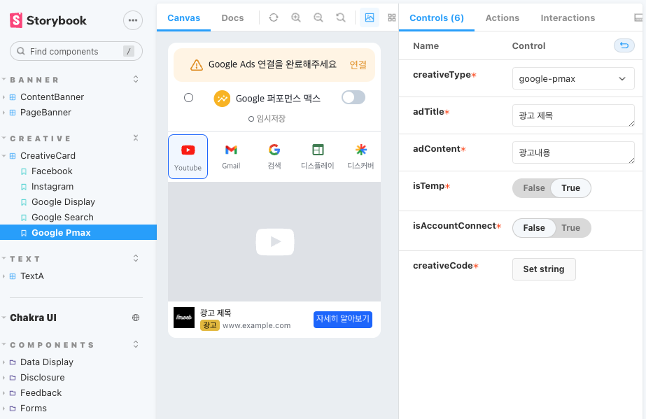Toggle the Google 퍼포먼스 맥스 switch

pos(353,97)
